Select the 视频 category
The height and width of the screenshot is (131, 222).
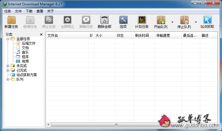coord(25,61)
